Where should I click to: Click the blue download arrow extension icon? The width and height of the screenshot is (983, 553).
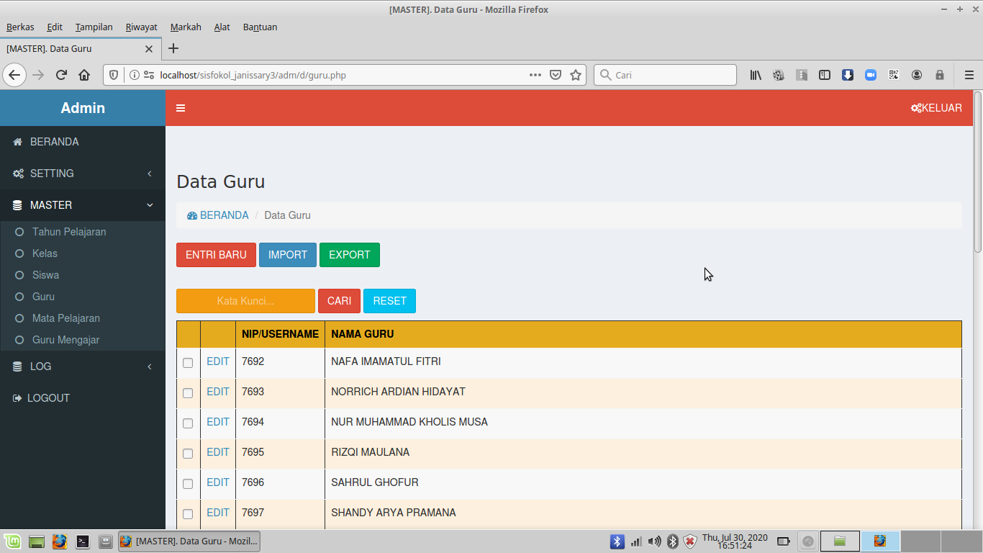click(848, 75)
